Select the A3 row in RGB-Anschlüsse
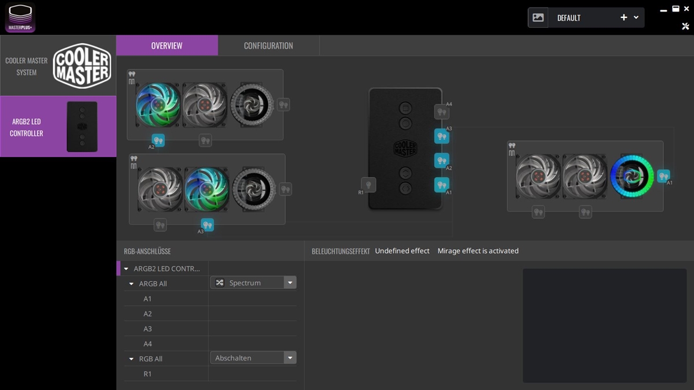Viewport: 694px width, 390px height. tap(210, 329)
